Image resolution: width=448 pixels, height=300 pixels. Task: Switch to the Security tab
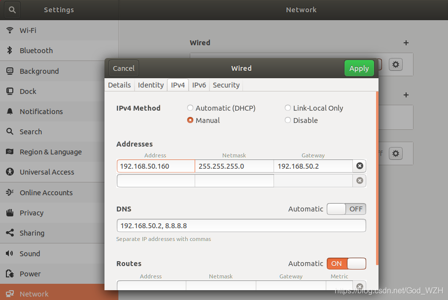click(226, 85)
